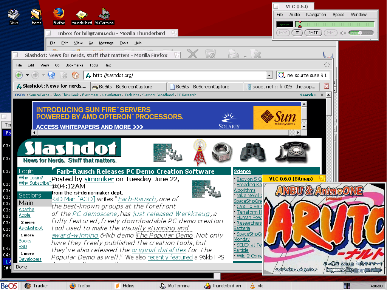Click Firefox back arrow button

coord(19,75)
